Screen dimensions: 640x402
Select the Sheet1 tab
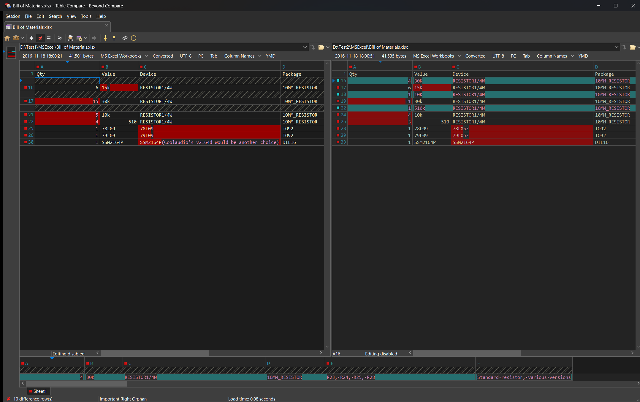click(x=39, y=391)
